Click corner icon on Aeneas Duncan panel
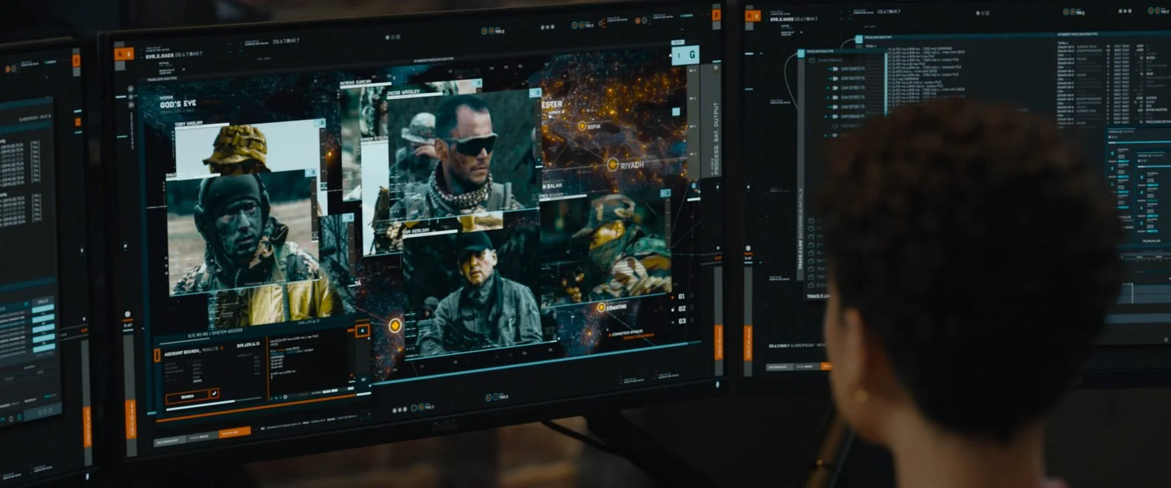 click(477, 84)
